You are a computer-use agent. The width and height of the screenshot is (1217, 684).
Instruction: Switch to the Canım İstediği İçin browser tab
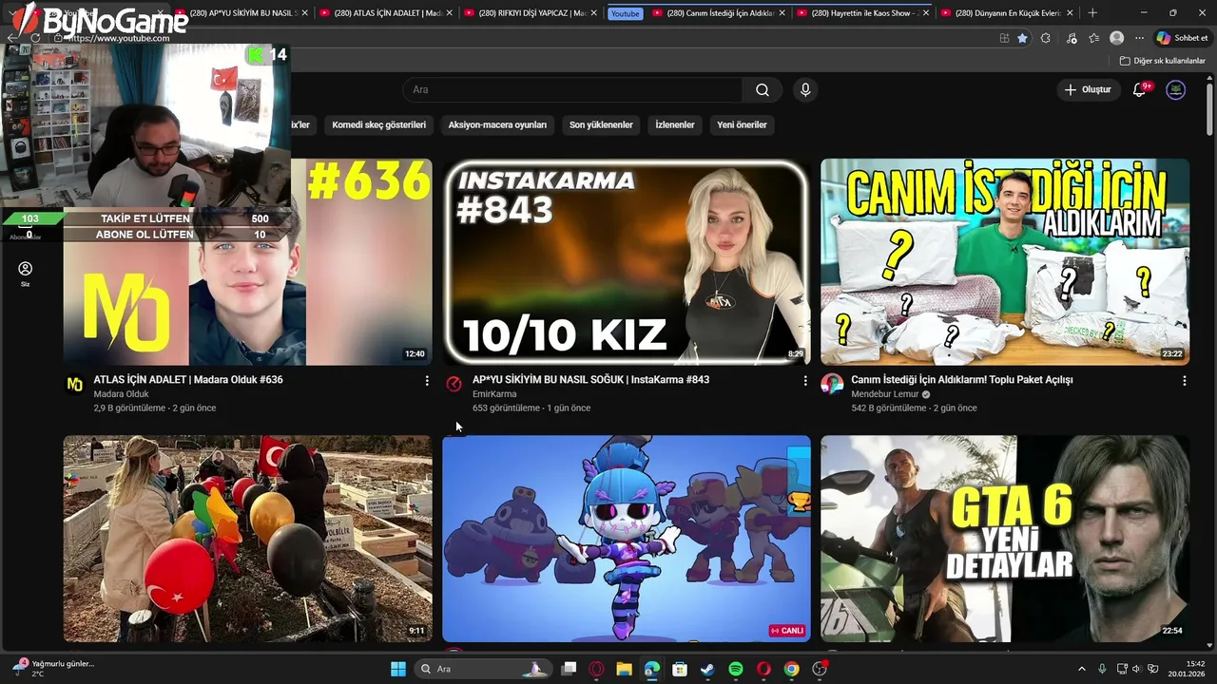tap(719, 13)
